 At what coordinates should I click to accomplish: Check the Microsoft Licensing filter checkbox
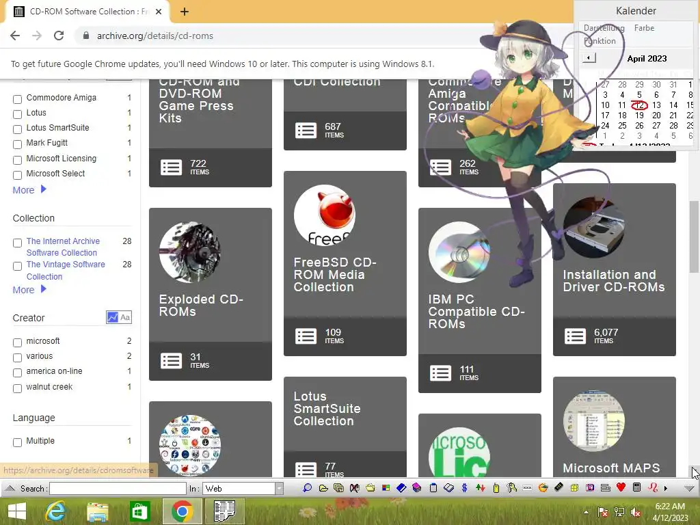click(x=17, y=160)
